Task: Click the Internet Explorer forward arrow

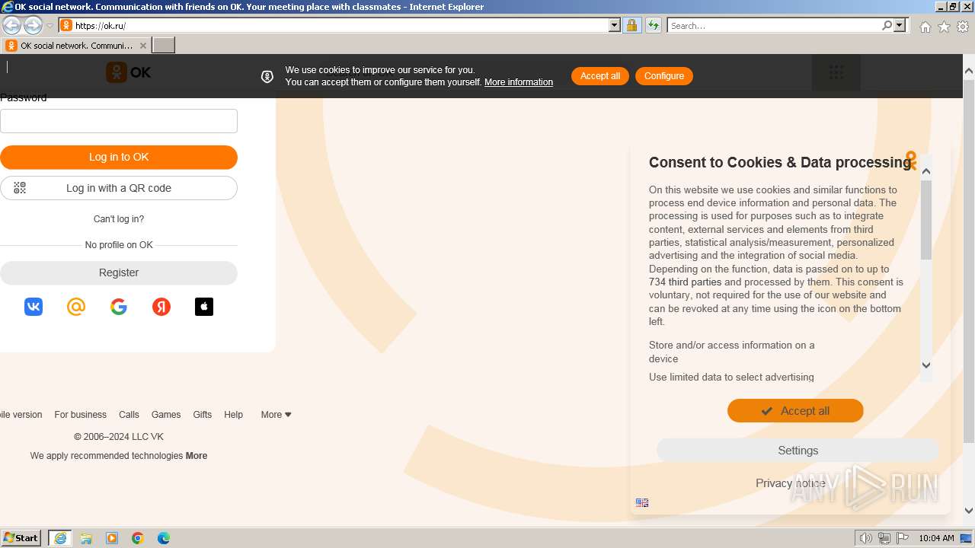Action: [x=33, y=25]
